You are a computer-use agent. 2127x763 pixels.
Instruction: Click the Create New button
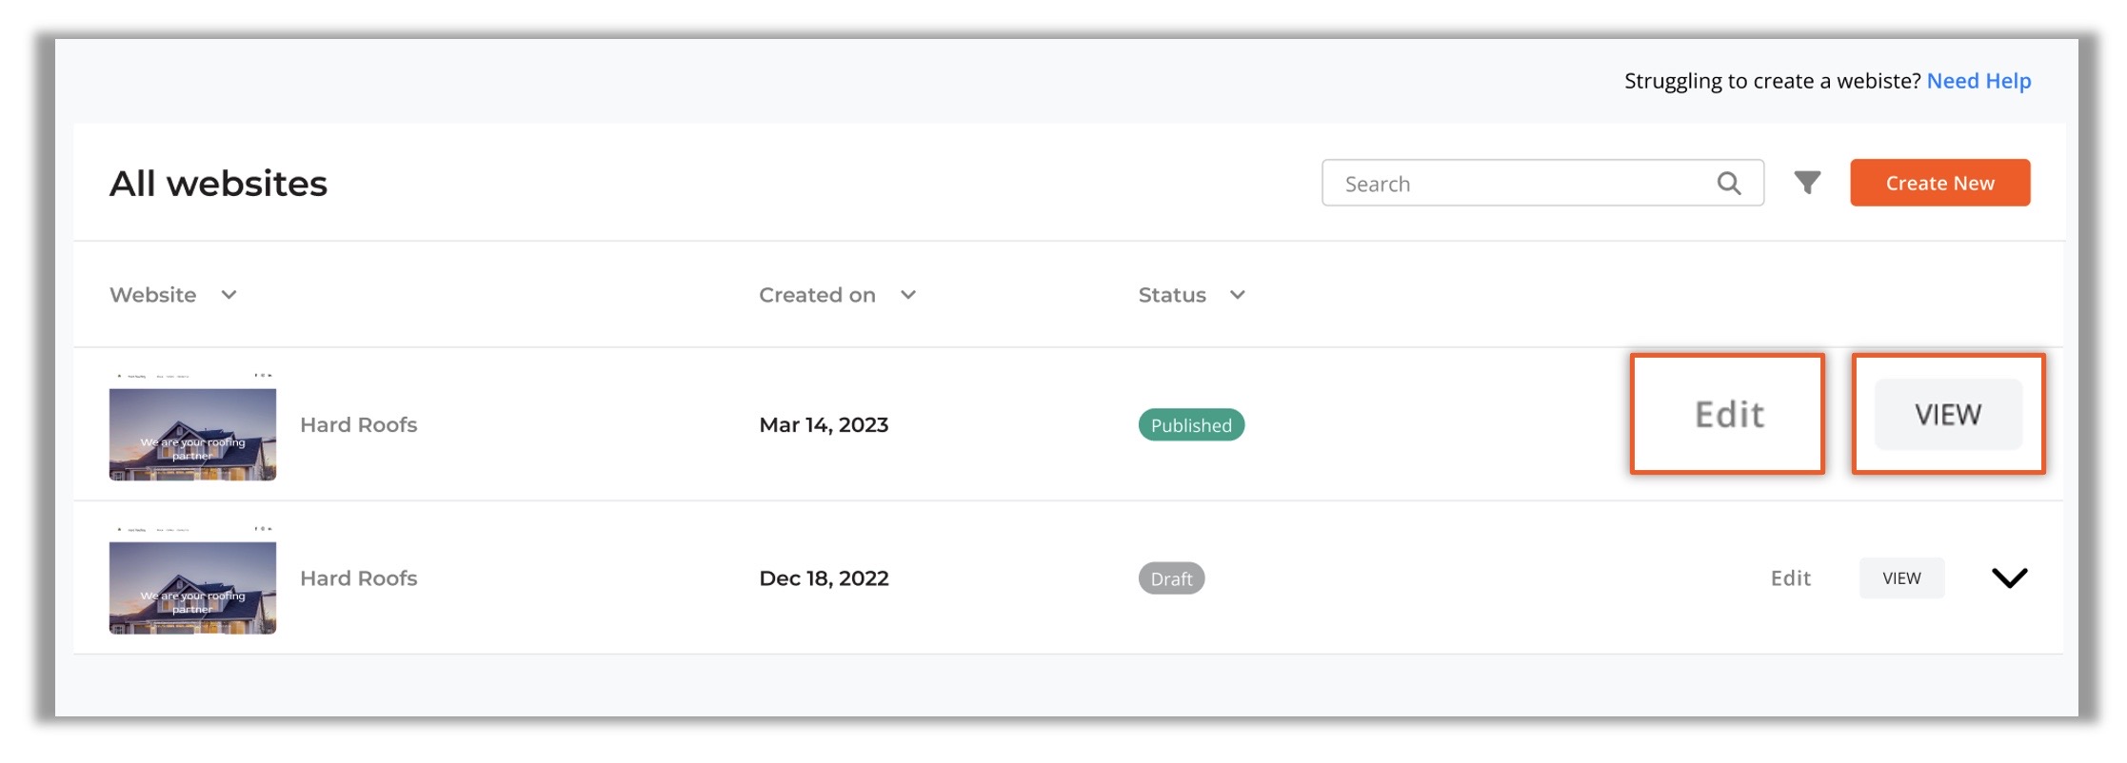pyautogui.click(x=1939, y=184)
